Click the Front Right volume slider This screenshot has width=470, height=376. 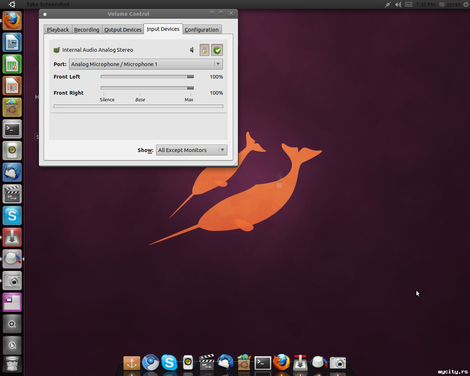point(147,88)
